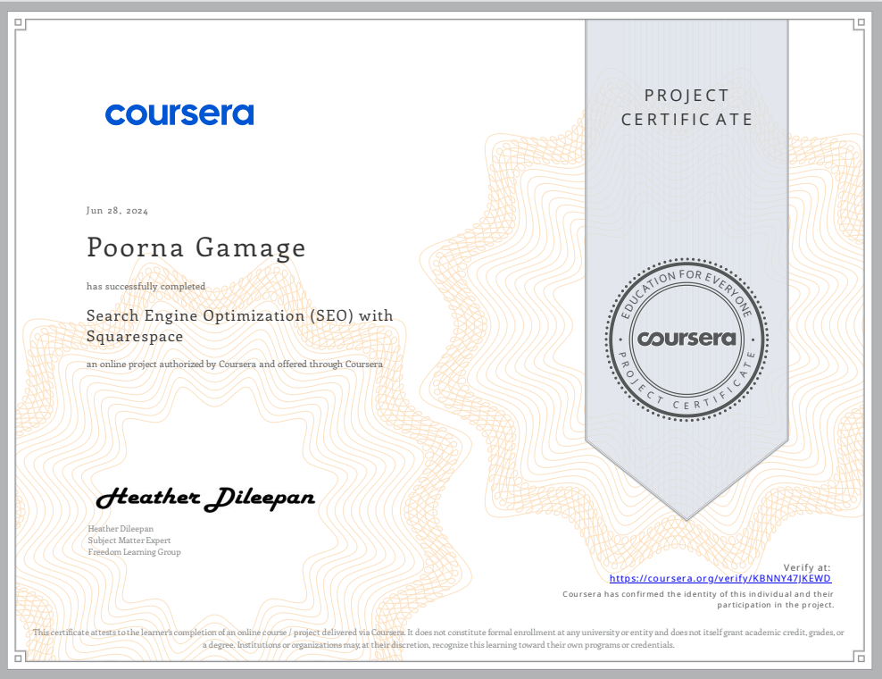The width and height of the screenshot is (882, 679).
Task: Click the Heather Dileepan cursive signature
Action: pos(205,498)
